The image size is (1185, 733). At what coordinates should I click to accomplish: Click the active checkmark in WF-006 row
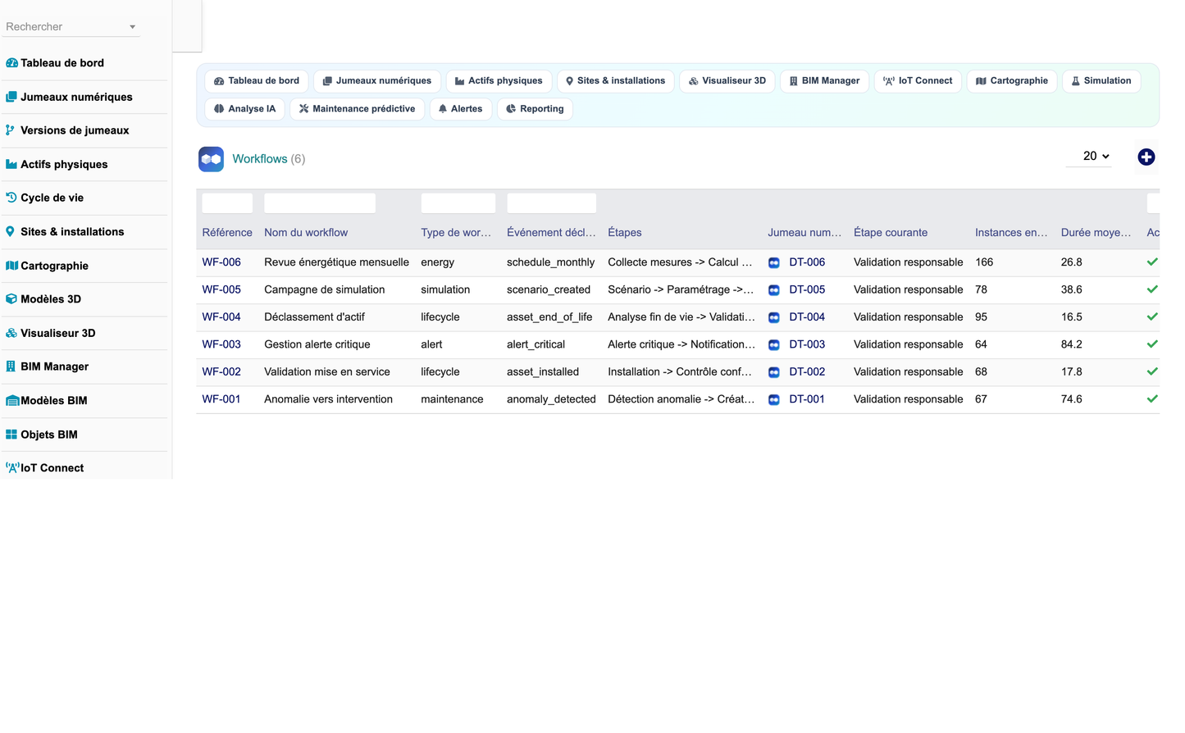[x=1152, y=262]
